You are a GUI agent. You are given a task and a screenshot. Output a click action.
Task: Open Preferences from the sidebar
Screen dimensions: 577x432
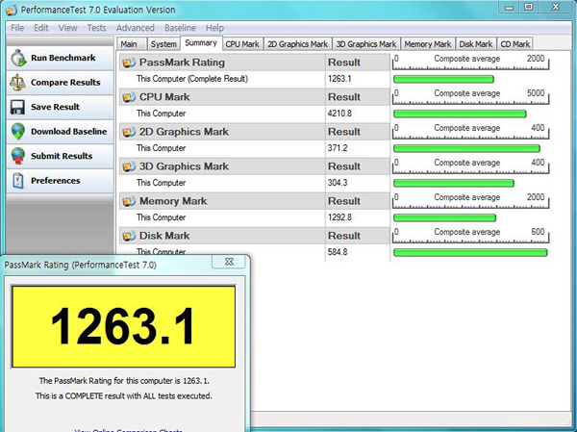click(x=55, y=181)
